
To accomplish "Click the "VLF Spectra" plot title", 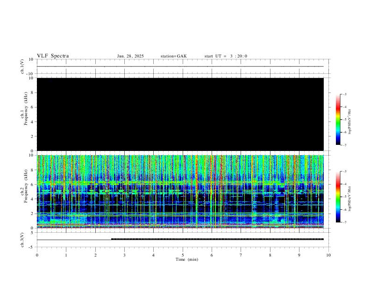I will pyautogui.click(x=53, y=56).
